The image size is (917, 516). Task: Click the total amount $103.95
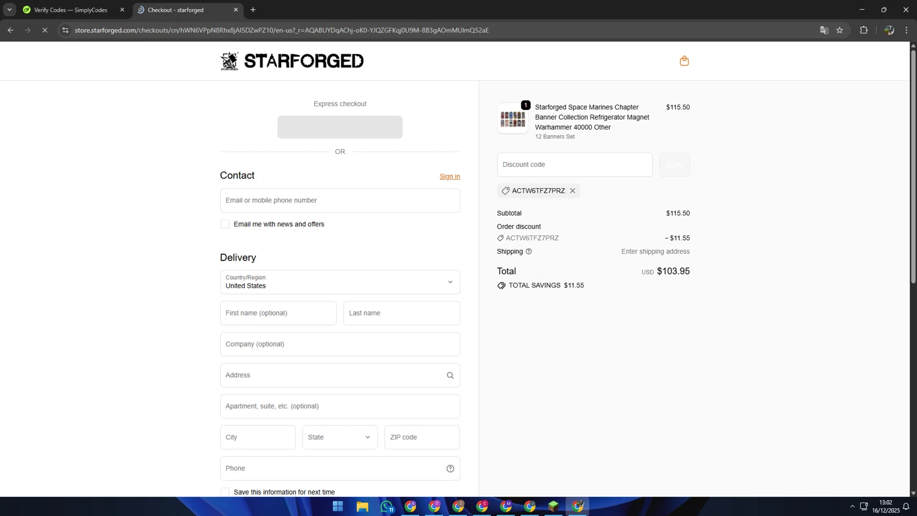pos(673,271)
